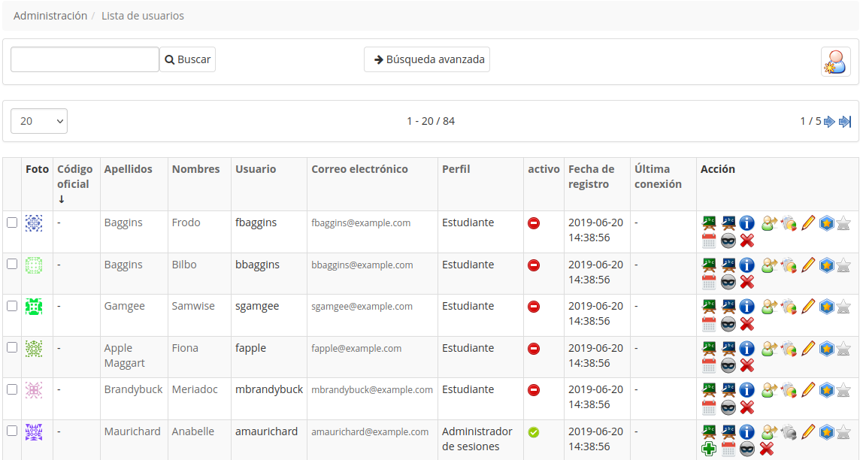Delete amaurichard with red X icon
This screenshot has width=860, height=460.
(766, 449)
